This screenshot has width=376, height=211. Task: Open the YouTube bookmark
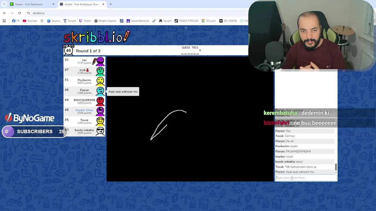pos(30,21)
